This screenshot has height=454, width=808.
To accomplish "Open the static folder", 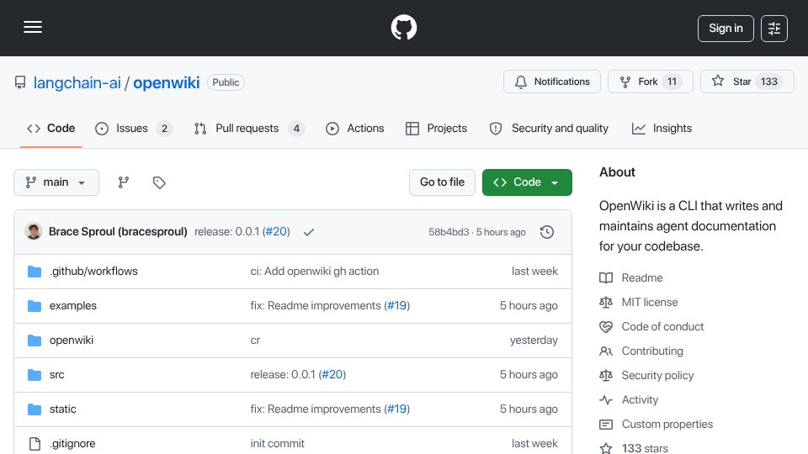I will click(x=63, y=409).
